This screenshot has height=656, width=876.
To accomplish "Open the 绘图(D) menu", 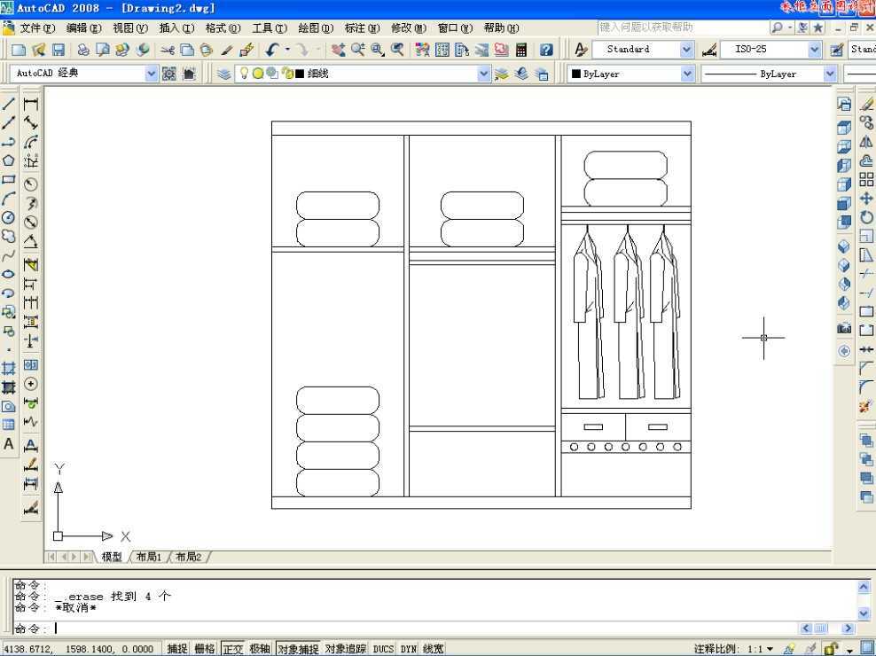I will (x=316, y=28).
